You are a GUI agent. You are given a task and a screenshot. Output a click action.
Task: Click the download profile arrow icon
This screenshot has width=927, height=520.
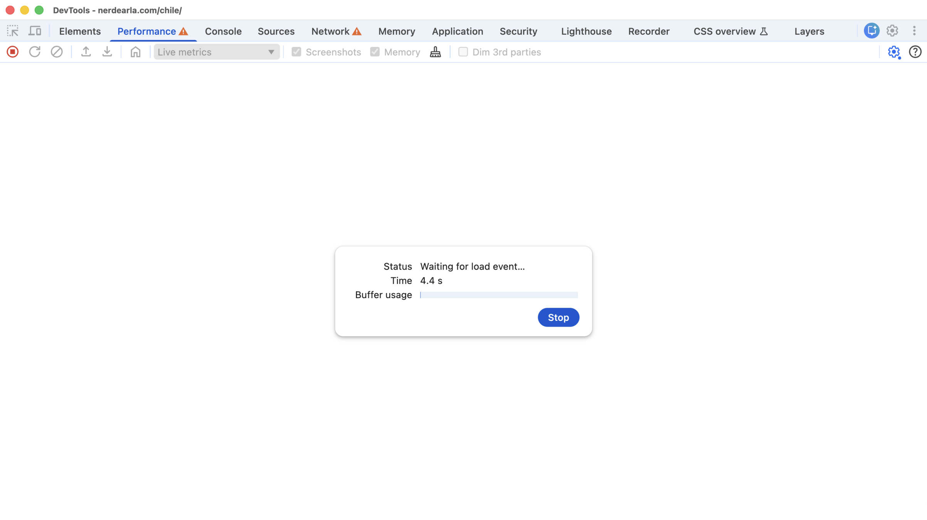[x=107, y=52]
